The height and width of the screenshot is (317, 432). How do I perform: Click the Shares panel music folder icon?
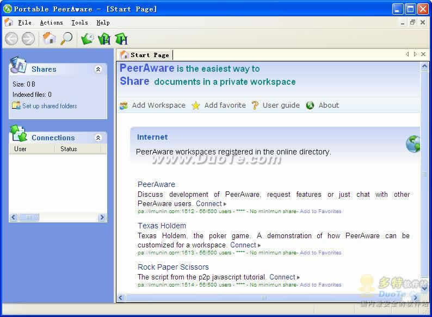pyautogui.click(x=18, y=65)
